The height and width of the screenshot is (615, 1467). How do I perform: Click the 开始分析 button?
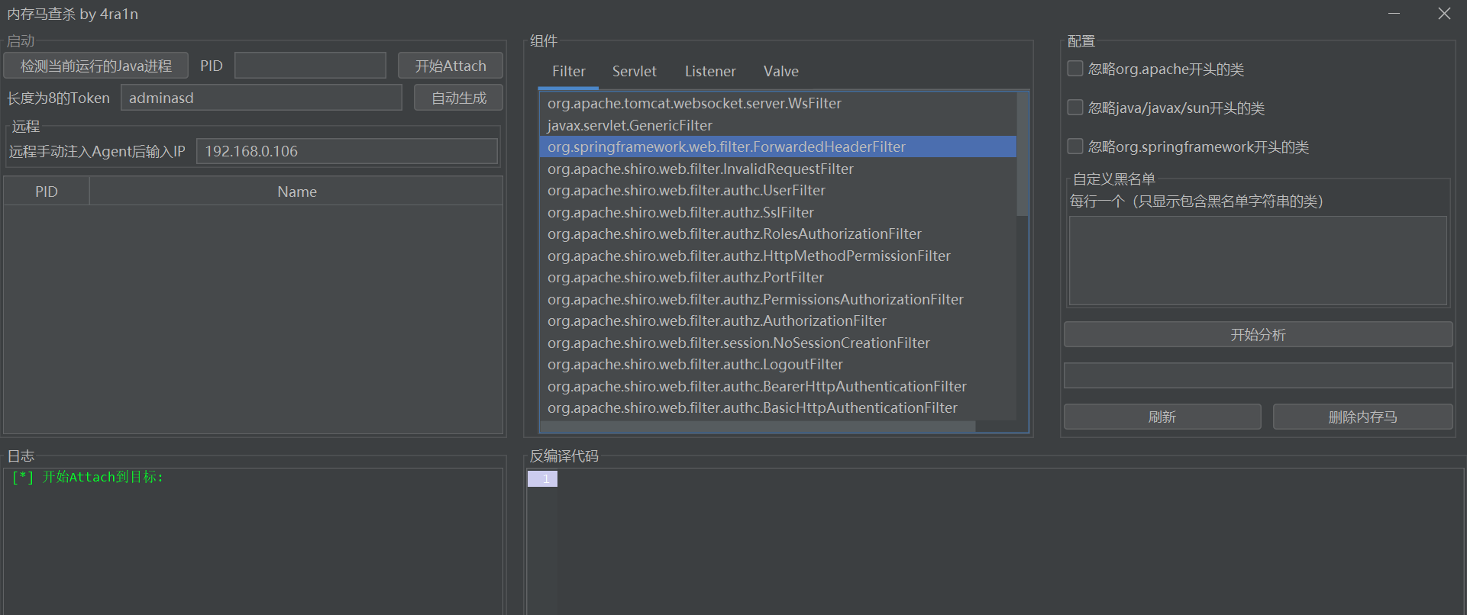(x=1258, y=335)
